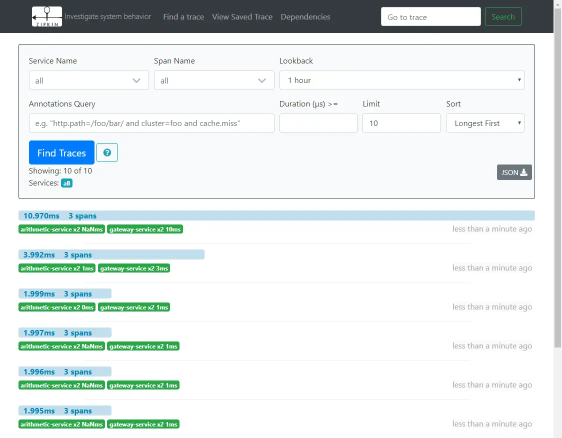Open the 3.992ms trace bar
This screenshot has height=438, width=562.
(111, 255)
